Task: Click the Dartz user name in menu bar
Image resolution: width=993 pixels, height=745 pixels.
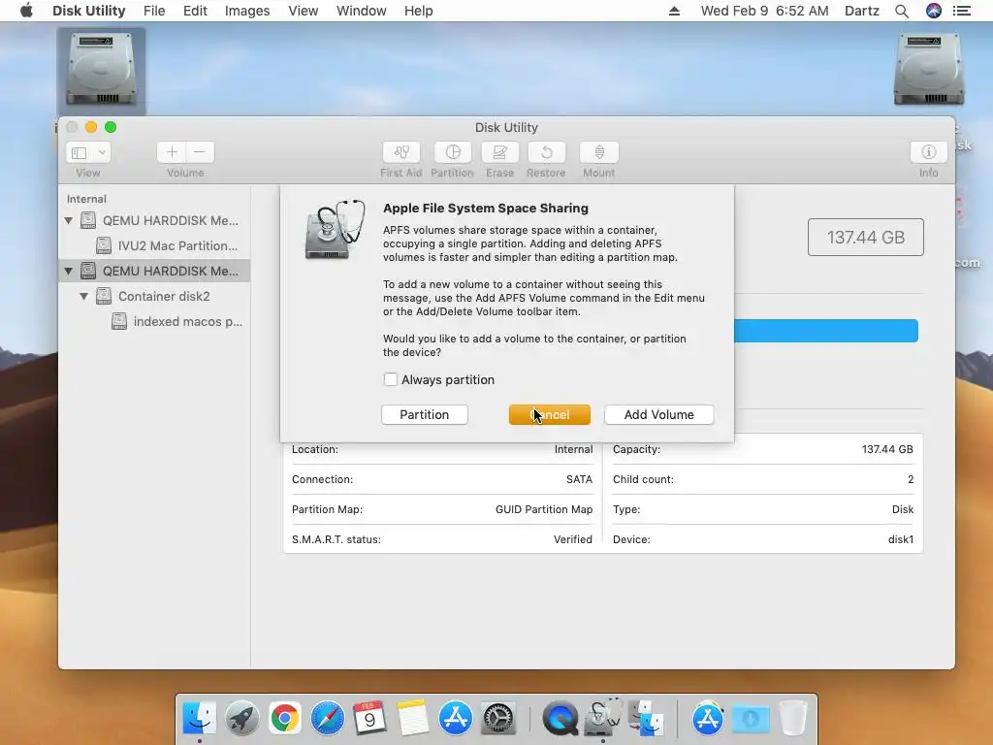Action: coord(862,11)
